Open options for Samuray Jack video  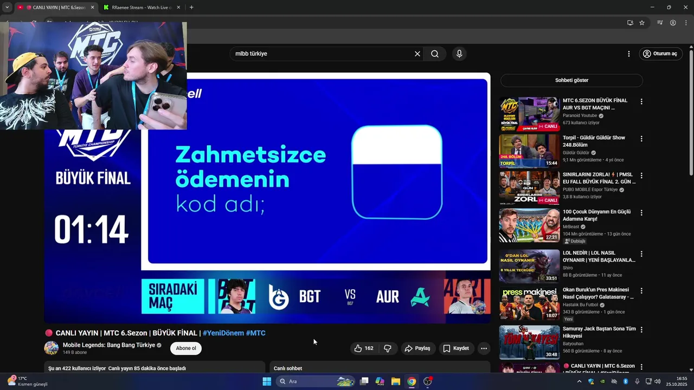coord(641,329)
